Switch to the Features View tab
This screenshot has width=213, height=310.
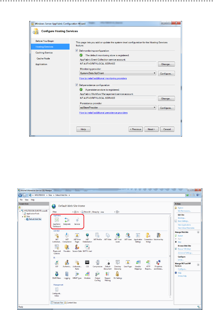57,303
